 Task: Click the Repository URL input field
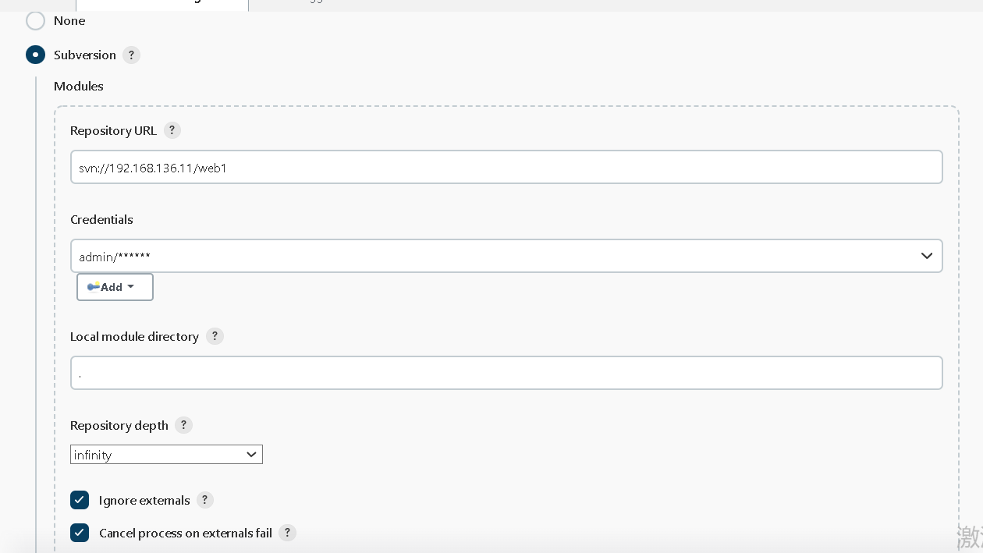coord(506,167)
